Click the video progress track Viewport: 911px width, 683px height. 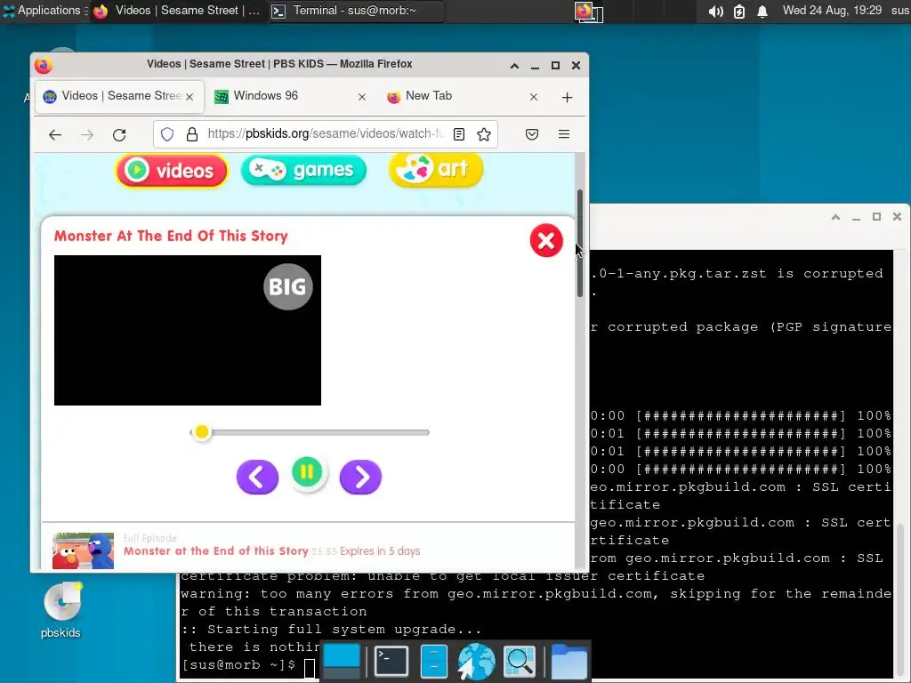click(310, 432)
